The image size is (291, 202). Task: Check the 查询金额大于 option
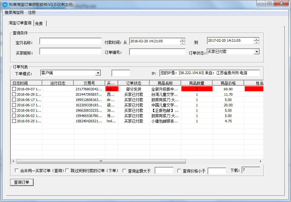(124, 171)
